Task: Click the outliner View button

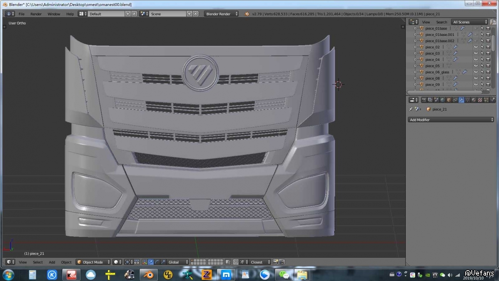Action: [x=426, y=22]
